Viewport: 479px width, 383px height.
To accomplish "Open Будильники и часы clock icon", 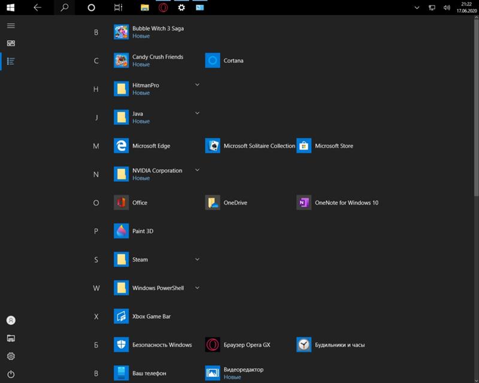I will [x=304, y=345].
